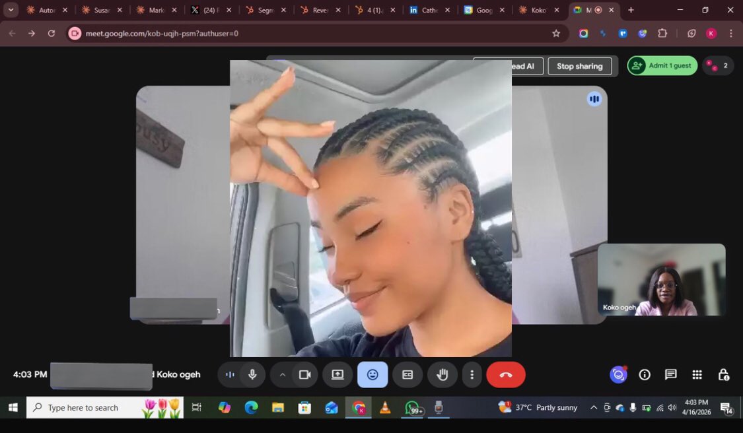Open Chrome three-dot menu

[x=730, y=33]
